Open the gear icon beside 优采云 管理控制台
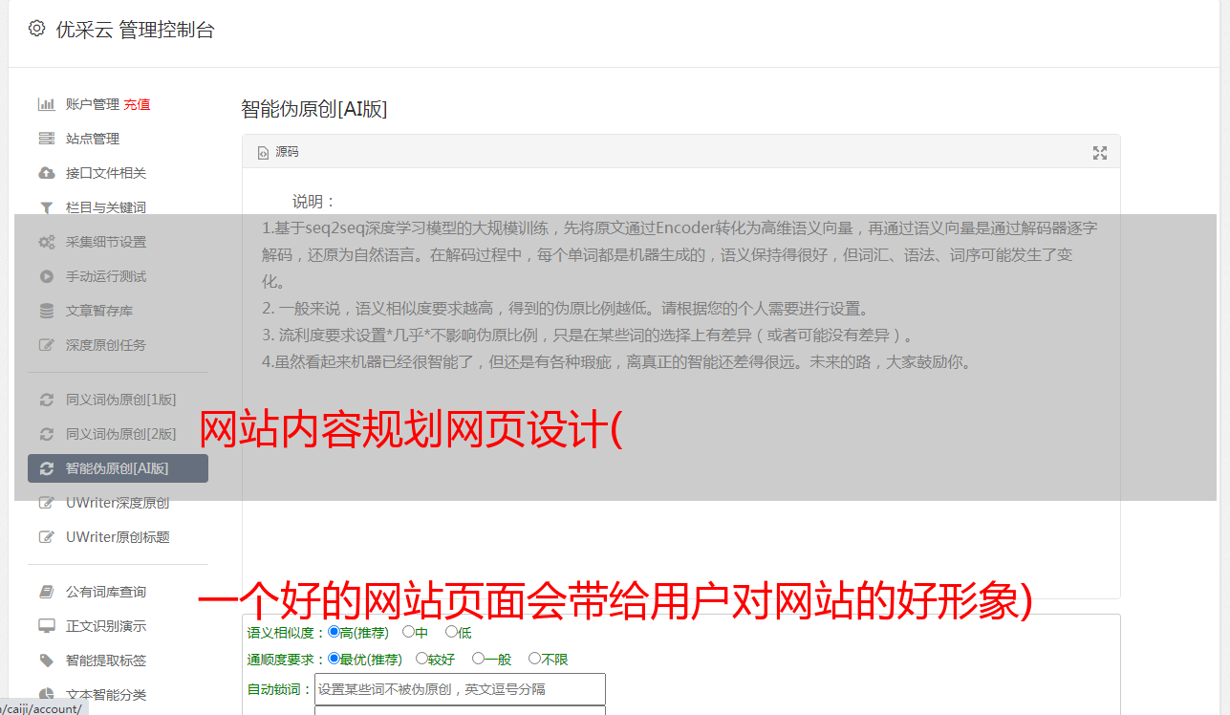The height and width of the screenshot is (715, 1230). click(36, 29)
